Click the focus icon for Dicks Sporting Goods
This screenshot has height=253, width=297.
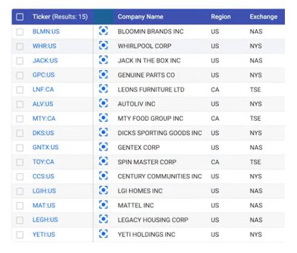(103, 132)
